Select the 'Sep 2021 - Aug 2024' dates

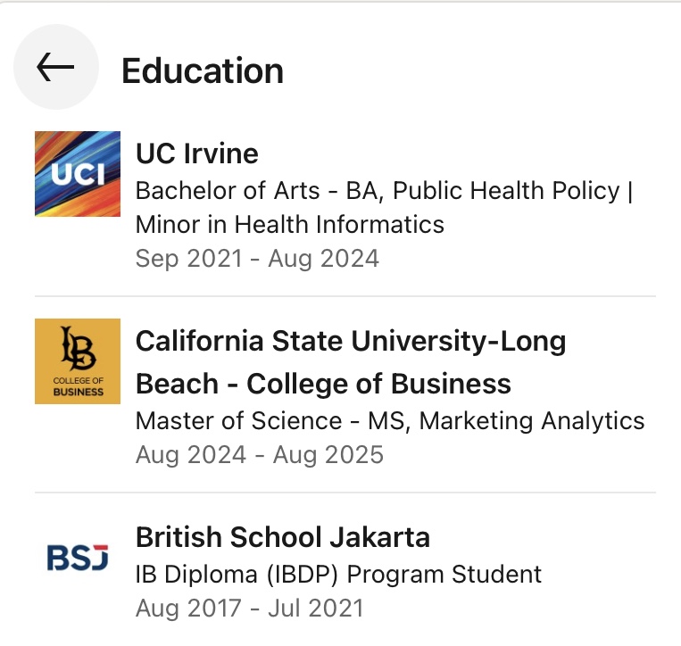[x=257, y=259]
